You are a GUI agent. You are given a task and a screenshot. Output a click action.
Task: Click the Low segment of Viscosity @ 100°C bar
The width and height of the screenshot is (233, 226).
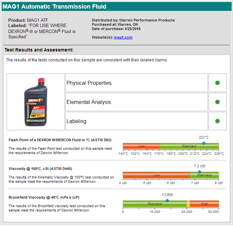click(156, 175)
